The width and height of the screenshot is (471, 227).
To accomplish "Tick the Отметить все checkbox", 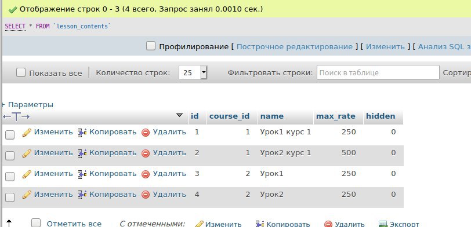I will (36, 223).
